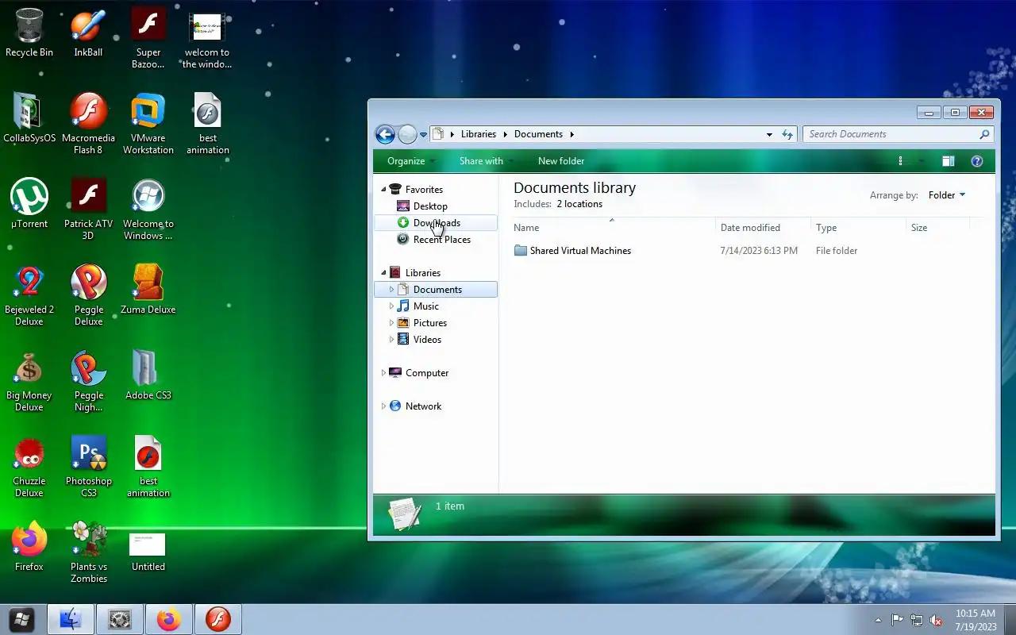Switch to Firefox in the taskbar

169,619
